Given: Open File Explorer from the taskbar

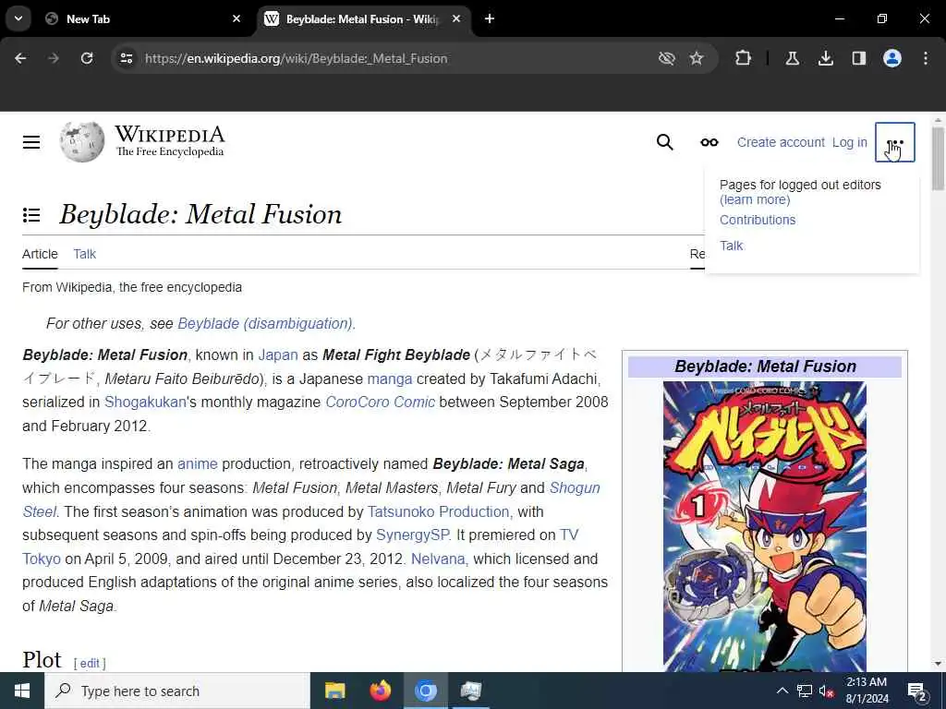Looking at the screenshot, I should [334, 691].
